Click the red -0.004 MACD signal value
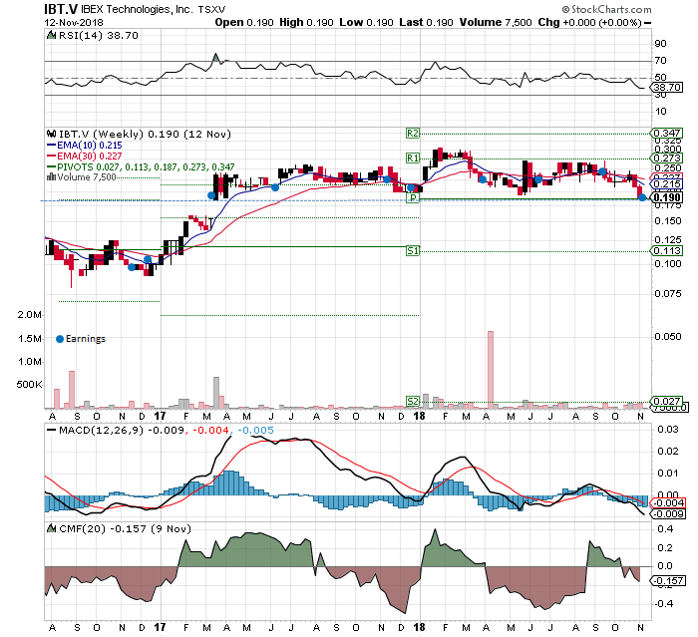The width and height of the screenshot is (698, 637). tap(210, 430)
